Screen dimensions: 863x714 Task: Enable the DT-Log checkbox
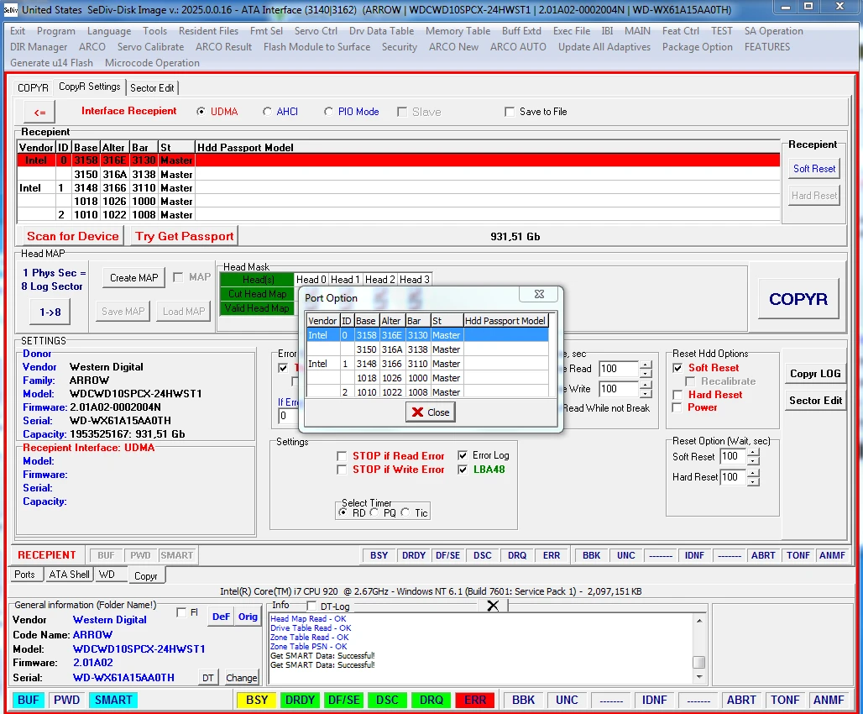[312, 606]
